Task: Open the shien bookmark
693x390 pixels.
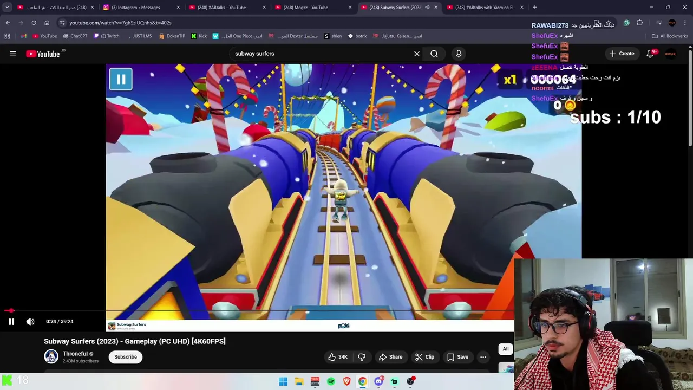Action: tap(332, 36)
